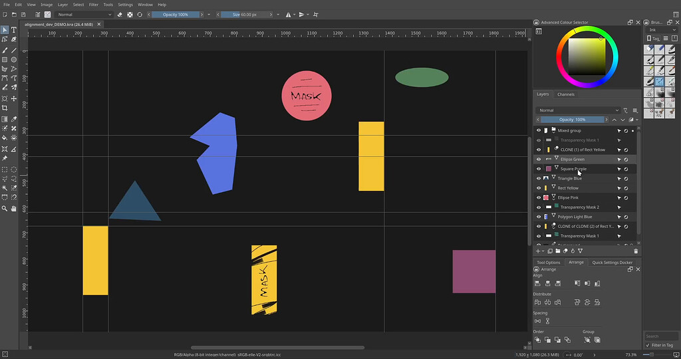Viewport: 681px width, 359px height.
Task: Make vertical spacing equal
Action: pyautogui.click(x=548, y=321)
